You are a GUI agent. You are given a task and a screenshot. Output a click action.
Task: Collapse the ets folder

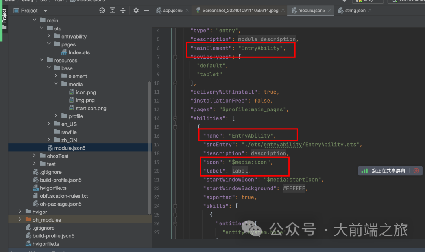pyautogui.click(x=42, y=28)
